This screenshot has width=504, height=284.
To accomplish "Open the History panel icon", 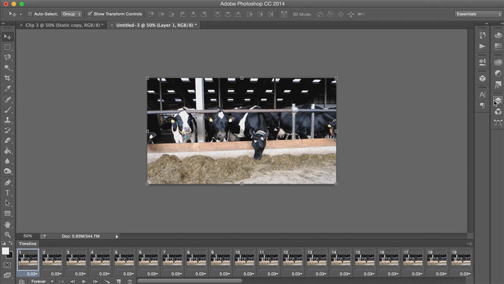I will pos(482,35).
